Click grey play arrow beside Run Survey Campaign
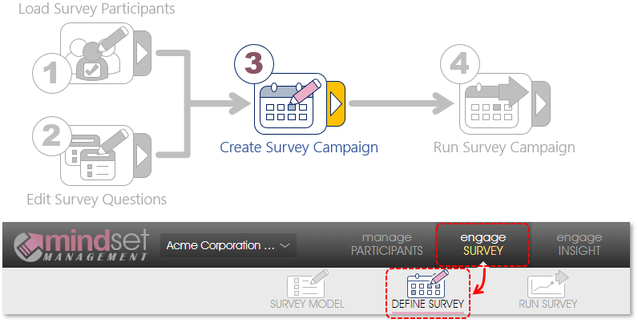 tap(542, 103)
